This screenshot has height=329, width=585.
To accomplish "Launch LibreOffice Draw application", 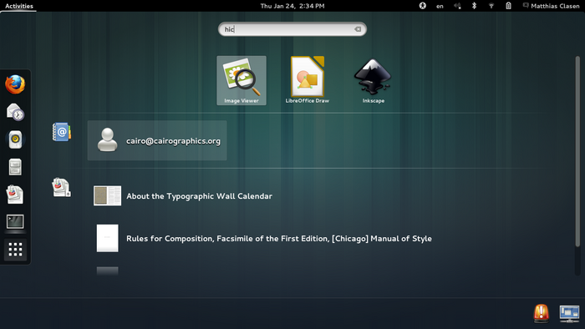I will pyautogui.click(x=308, y=80).
